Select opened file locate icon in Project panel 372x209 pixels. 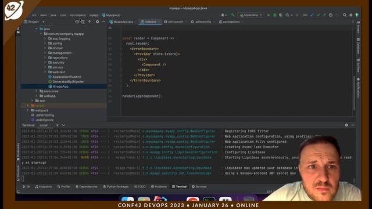(x=77, y=22)
